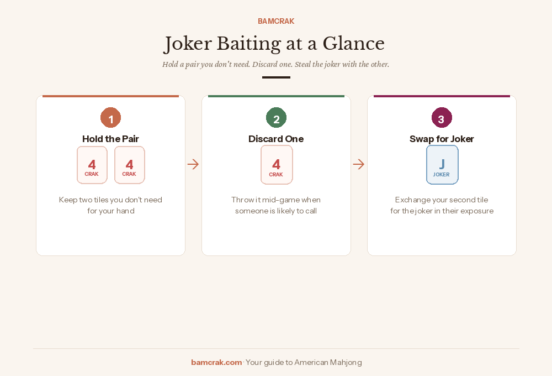Viewport: 552px width, 376px height.
Task: Click the Joker Baiting at a Glance title
Action: click(x=274, y=44)
